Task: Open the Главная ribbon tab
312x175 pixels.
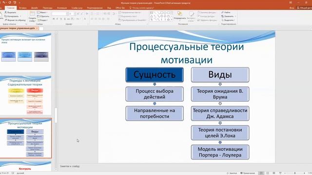Action: click(x=11, y=8)
